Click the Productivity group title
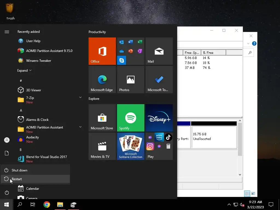 [x=97, y=32]
